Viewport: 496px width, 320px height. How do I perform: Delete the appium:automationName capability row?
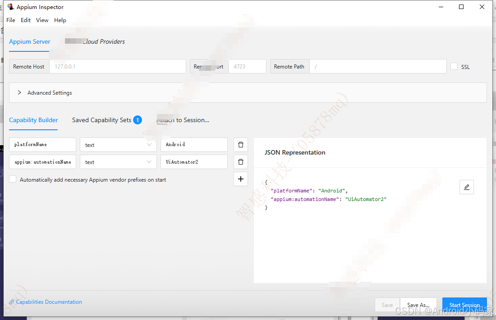[x=241, y=162]
